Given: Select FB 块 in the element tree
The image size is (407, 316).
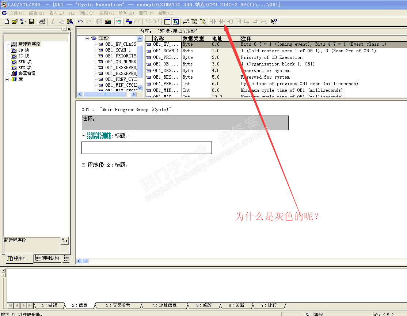Looking at the screenshot, I should tap(24, 50).
